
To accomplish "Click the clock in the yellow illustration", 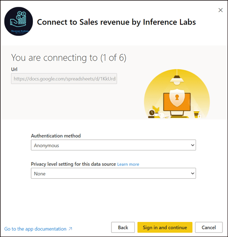I will 152,113.
